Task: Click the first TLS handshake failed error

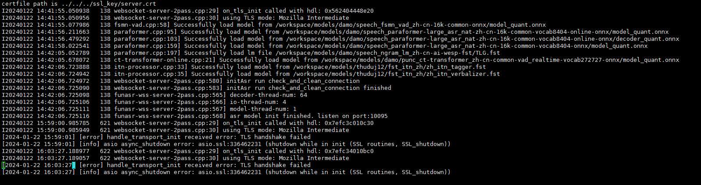Action: point(157,137)
